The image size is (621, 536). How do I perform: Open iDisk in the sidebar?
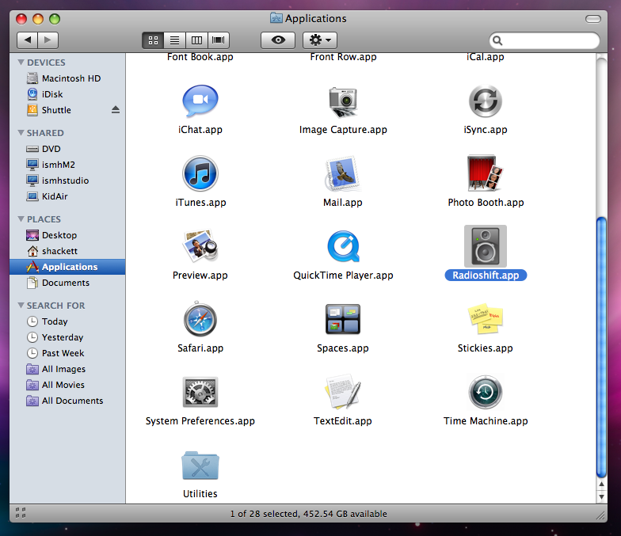pyautogui.click(x=67, y=94)
